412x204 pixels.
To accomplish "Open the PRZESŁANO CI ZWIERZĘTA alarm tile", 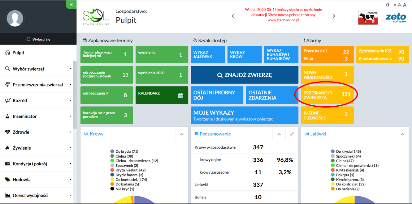I will (327, 95).
